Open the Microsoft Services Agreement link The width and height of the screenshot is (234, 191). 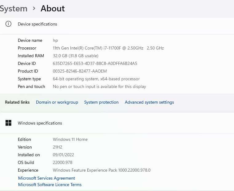point(46,178)
